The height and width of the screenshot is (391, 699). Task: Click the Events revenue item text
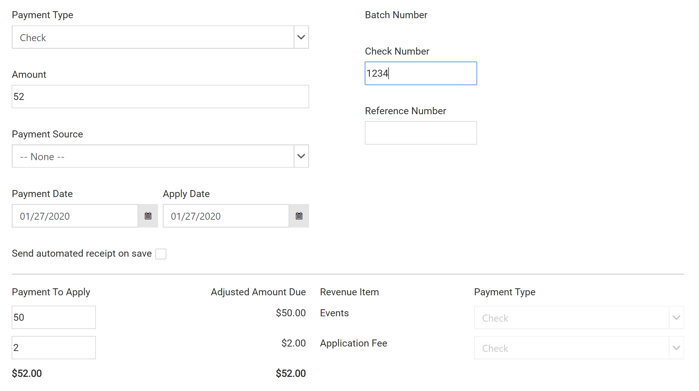click(x=334, y=313)
